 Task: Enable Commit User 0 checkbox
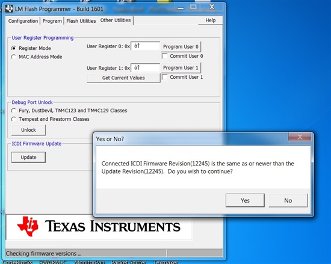pyautogui.click(x=165, y=56)
